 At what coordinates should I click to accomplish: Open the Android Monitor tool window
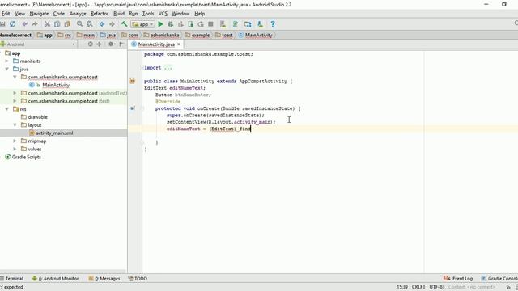click(x=56, y=278)
